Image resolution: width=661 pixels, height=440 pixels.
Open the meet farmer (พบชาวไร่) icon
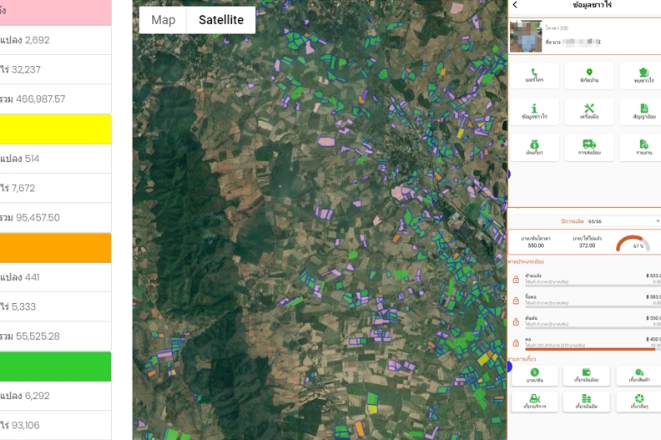643,75
